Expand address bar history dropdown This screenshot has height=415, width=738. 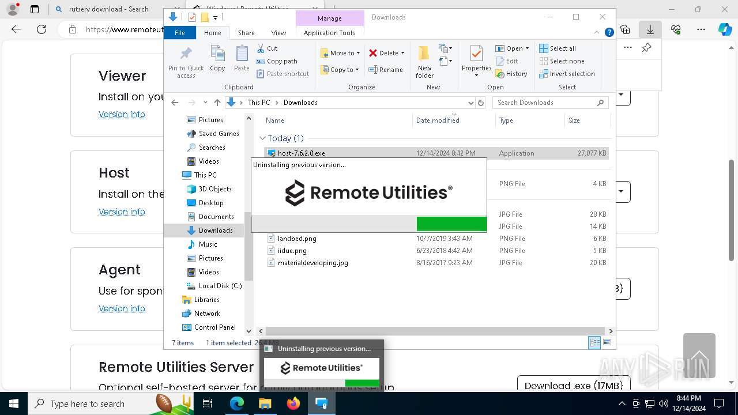pos(470,103)
